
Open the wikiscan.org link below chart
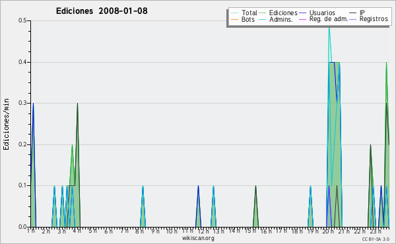point(198,238)
